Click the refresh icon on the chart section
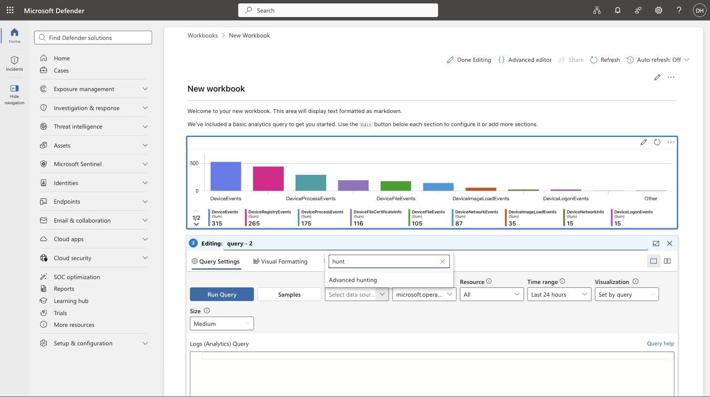 [x=657, y=142]
